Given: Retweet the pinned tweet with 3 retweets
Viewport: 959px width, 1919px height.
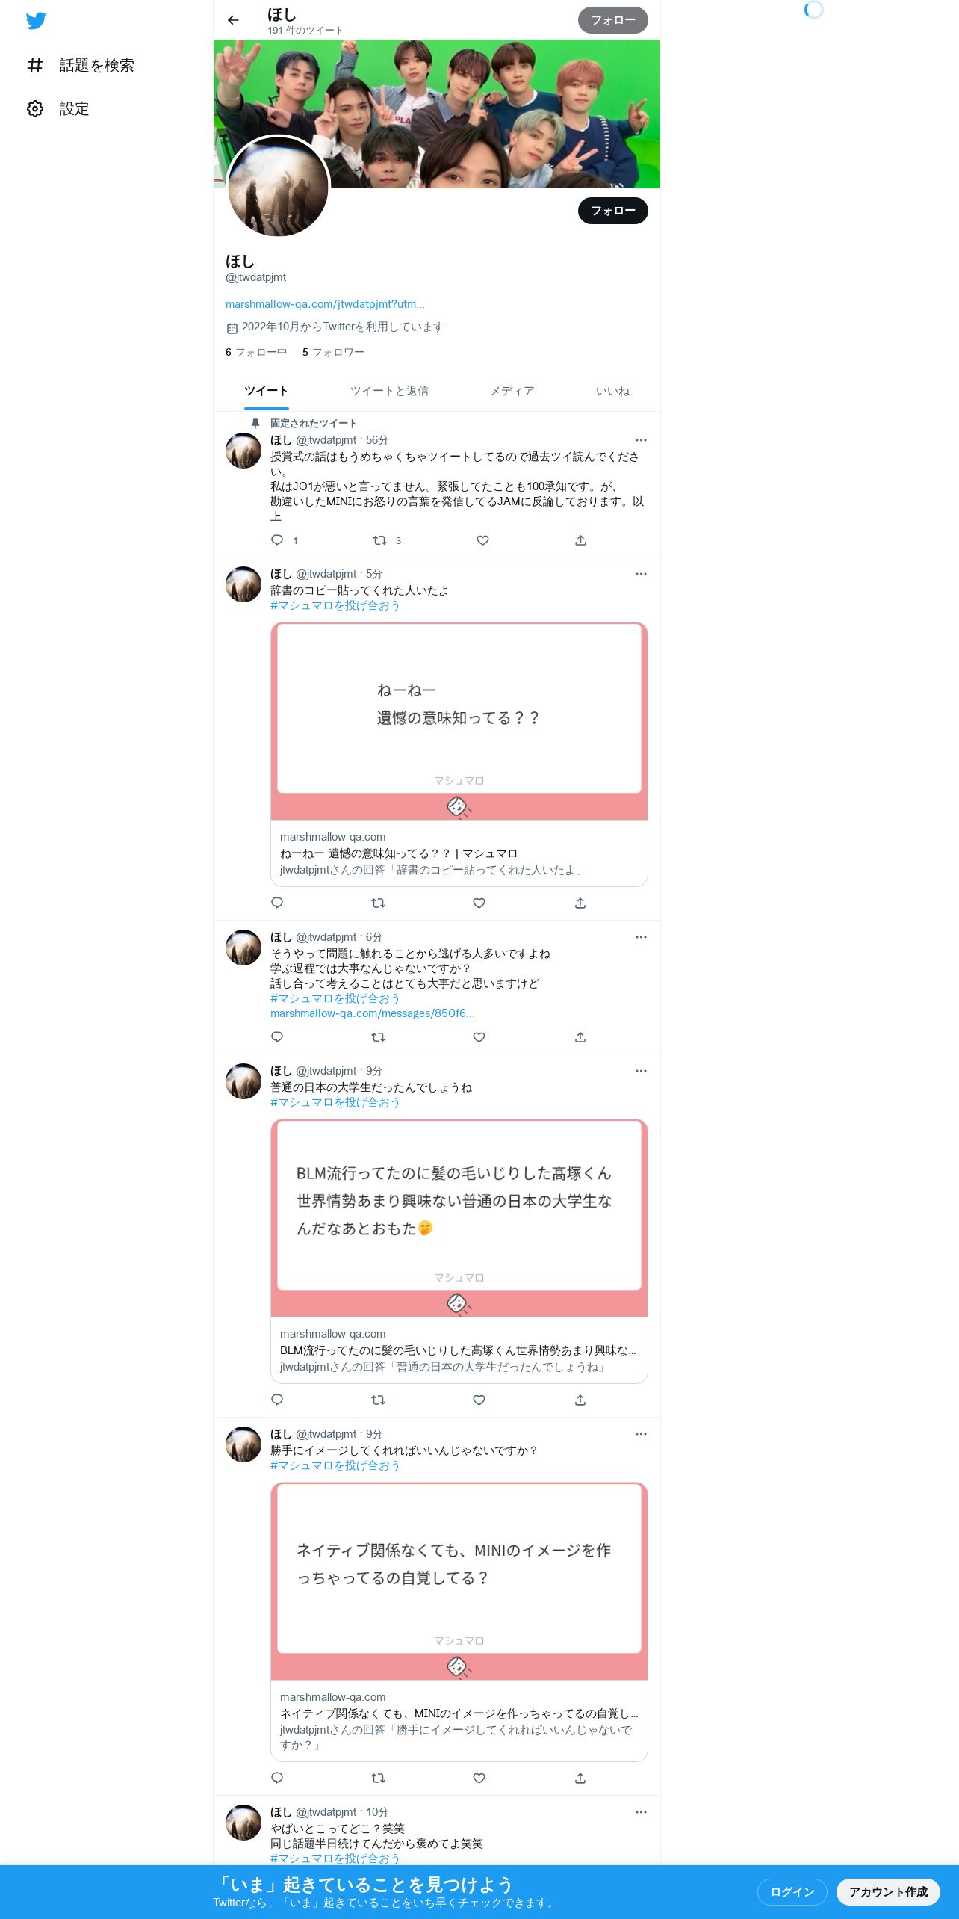Looking at the screenshot, I should tap(379, 540).
